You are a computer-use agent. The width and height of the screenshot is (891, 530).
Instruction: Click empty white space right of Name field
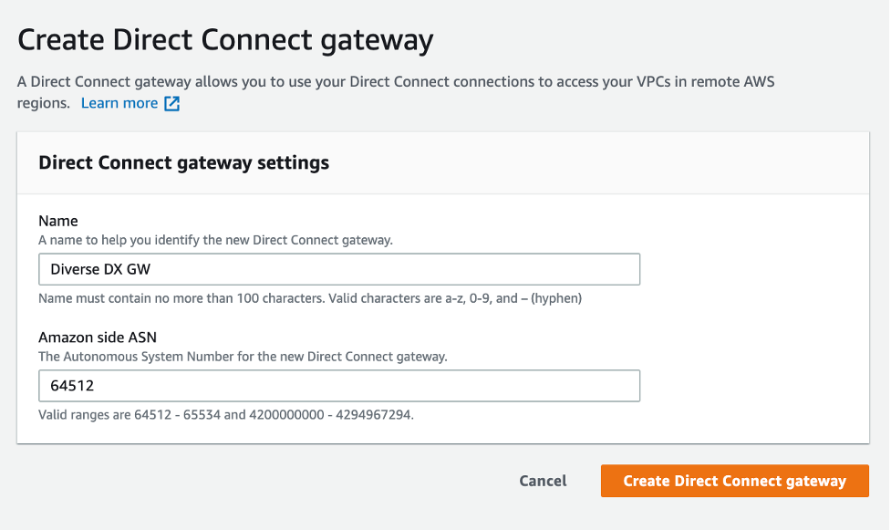[750, 269]
